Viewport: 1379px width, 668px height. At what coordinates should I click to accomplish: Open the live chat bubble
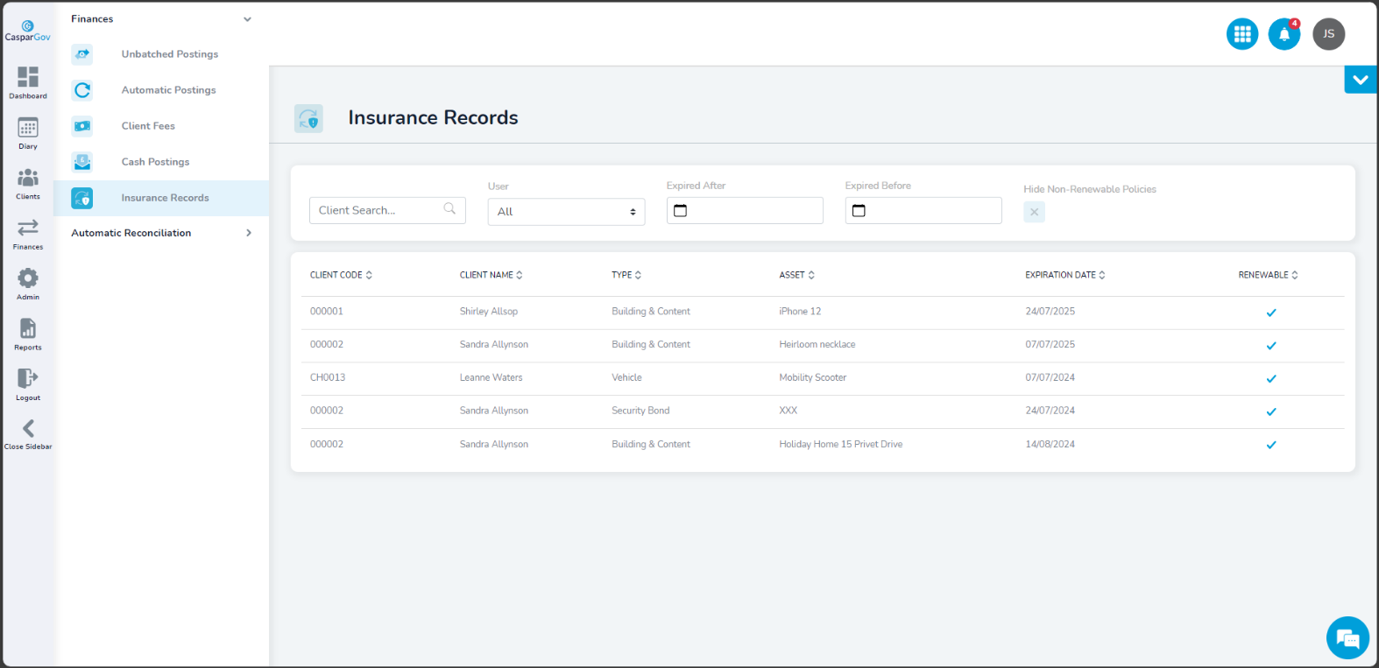click(x=1347, y=638)
